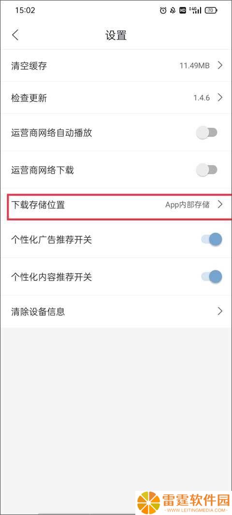Tap the HD indicator icon
232x515 pixels.
183,11
